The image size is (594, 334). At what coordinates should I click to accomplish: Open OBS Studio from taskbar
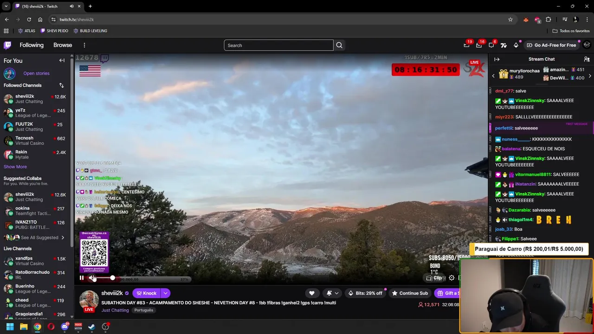click(105, 327)
